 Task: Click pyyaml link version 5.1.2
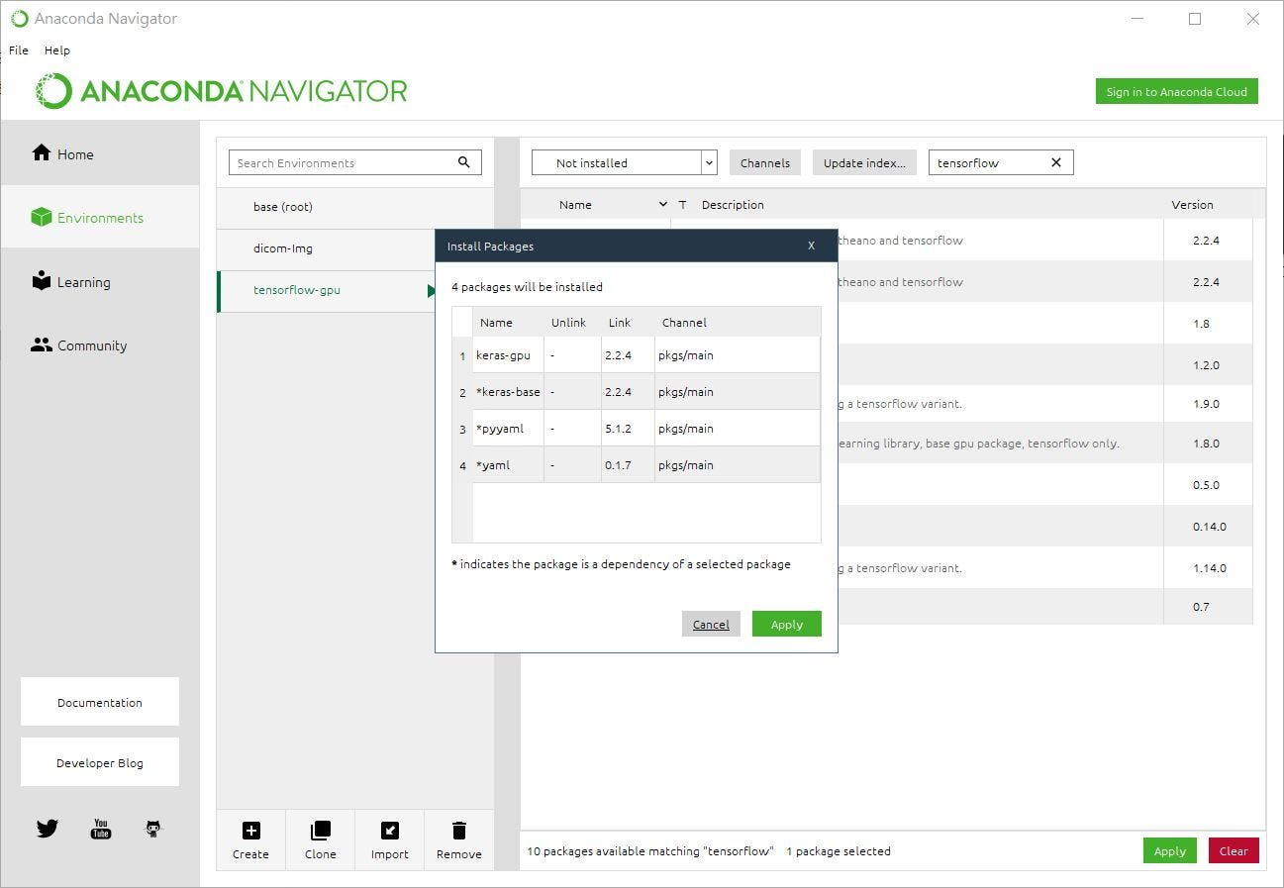pyautogui.click(x=618, y=429)
